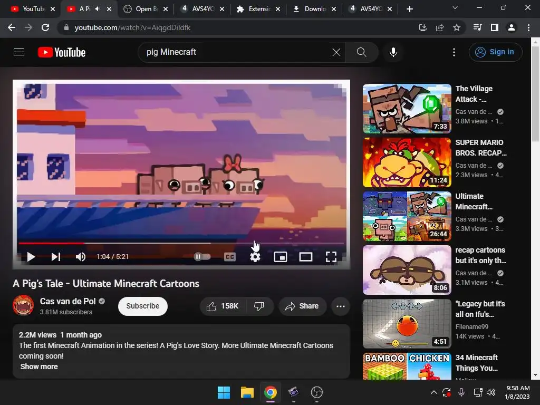Seek on the red video progress bar
540x405 pixels.
tap(181, 243)
